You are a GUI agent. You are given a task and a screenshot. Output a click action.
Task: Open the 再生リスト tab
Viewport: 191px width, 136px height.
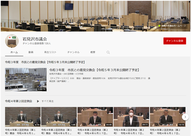pos(50,52)
